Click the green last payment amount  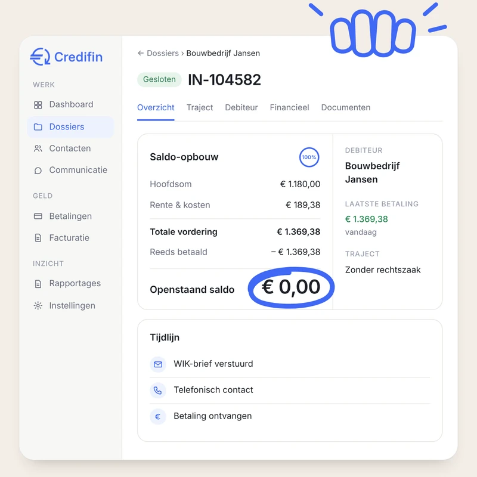coord(367,219)
